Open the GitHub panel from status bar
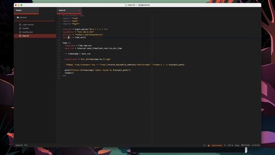This screenshot has width=275, height=155. point(245,145)
